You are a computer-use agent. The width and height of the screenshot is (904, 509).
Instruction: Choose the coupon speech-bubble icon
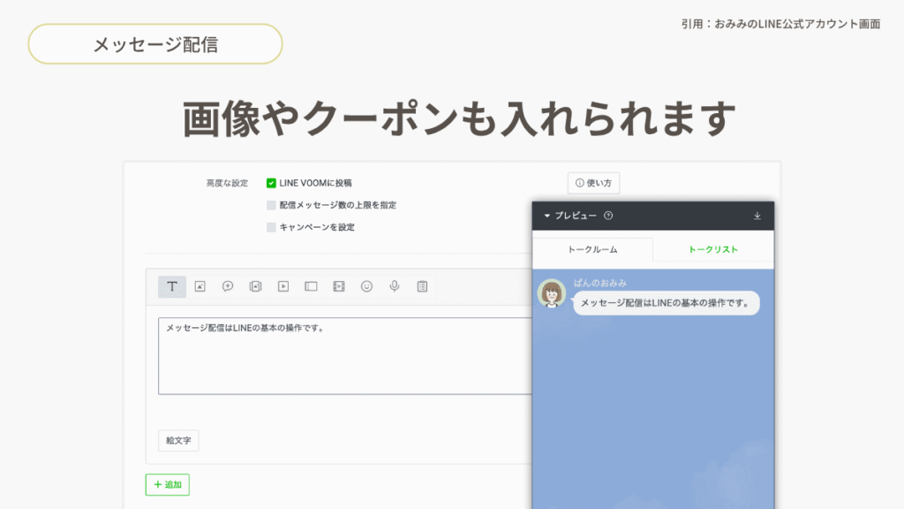[x=228, y=286]
